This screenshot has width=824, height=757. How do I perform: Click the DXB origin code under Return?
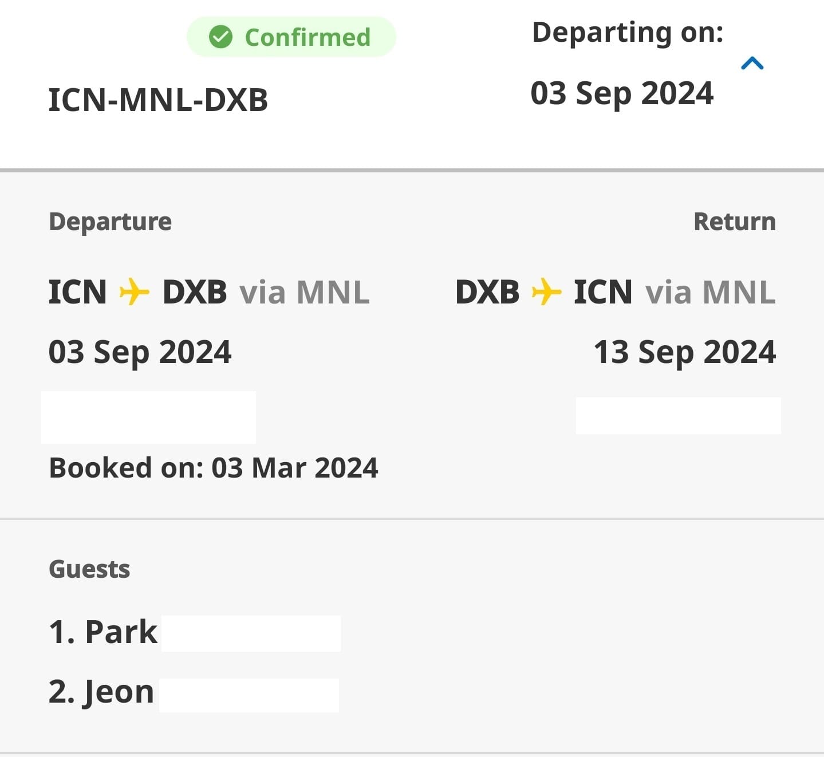487,292
